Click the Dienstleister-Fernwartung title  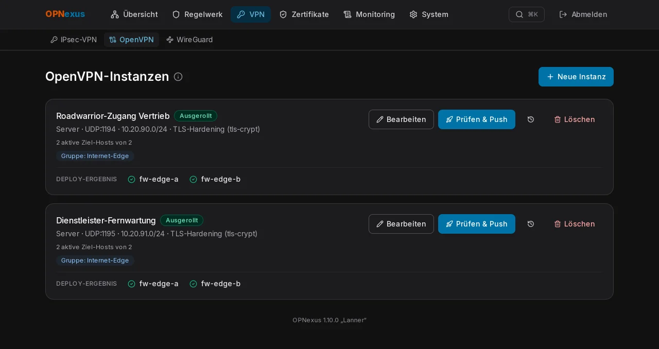pos(106,220)
